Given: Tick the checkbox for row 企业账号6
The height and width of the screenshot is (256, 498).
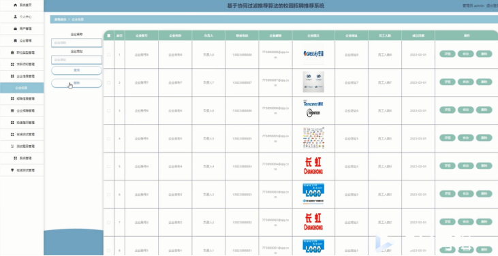Looking at the screenshot, I should (109, 110).
